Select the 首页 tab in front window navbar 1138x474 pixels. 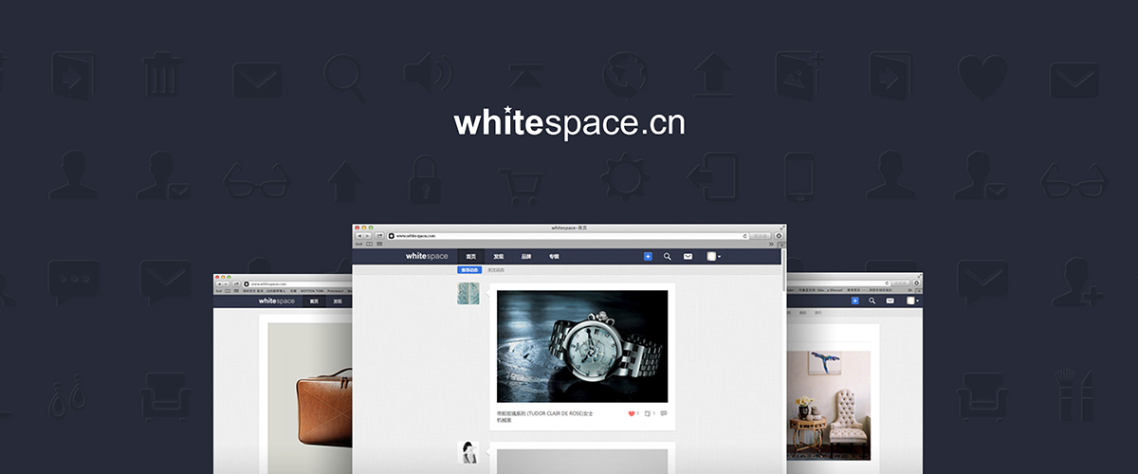470,256
